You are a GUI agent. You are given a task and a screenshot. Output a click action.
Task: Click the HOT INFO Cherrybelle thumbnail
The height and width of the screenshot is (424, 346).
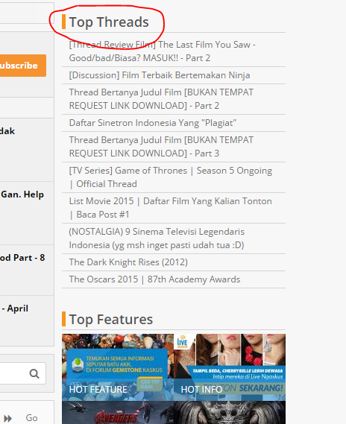[x=230, y=367]
